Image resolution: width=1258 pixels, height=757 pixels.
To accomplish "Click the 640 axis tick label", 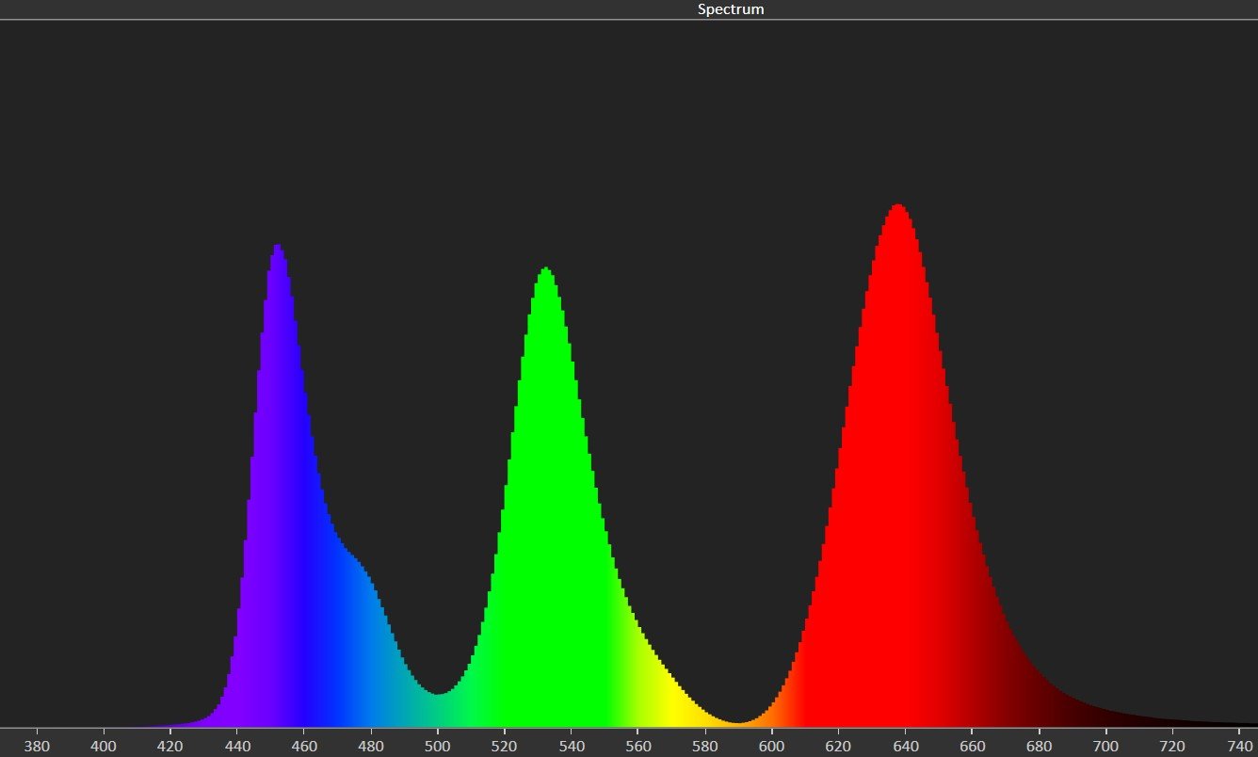I will click(x=906, y=744).
